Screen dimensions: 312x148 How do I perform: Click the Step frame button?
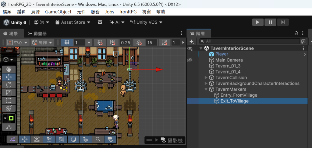tap(283, 22)
